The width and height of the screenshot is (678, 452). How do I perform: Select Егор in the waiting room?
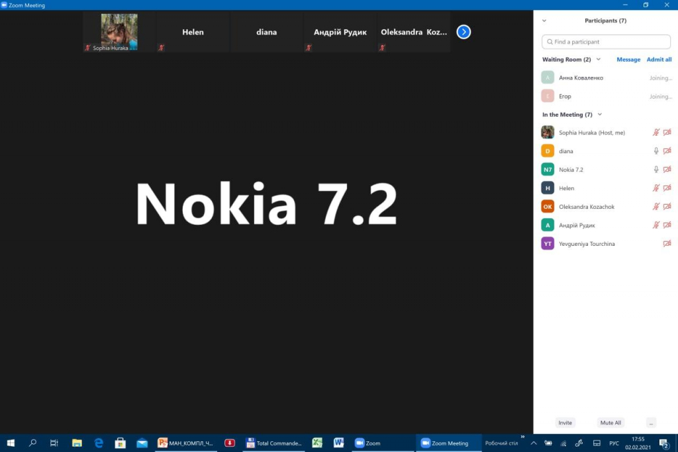point(606,96)
